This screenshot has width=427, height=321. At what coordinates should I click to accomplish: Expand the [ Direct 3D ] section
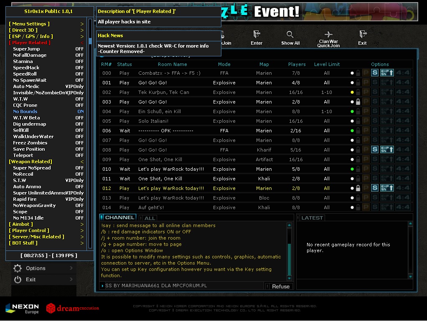click(46, 30)
